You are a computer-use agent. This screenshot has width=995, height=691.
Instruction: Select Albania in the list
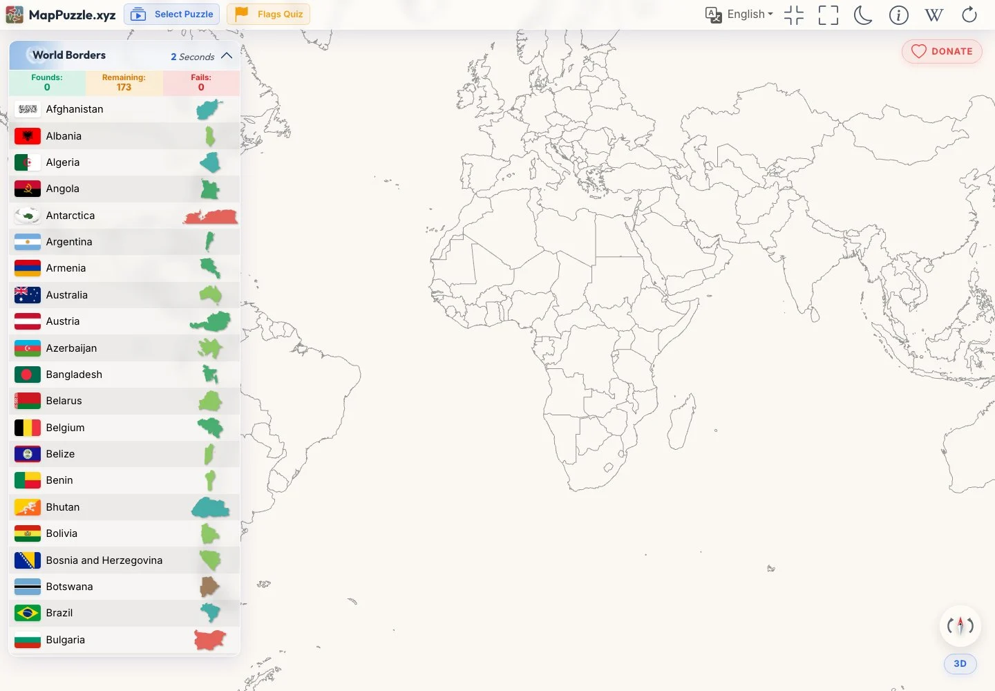coord(124,136)
